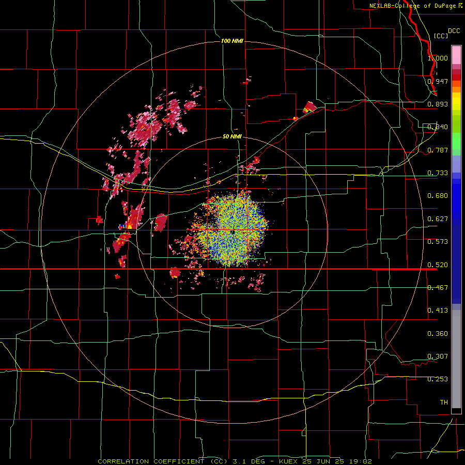Click the 1.000 legend value

pyautogui.click(x=438, y=58)
